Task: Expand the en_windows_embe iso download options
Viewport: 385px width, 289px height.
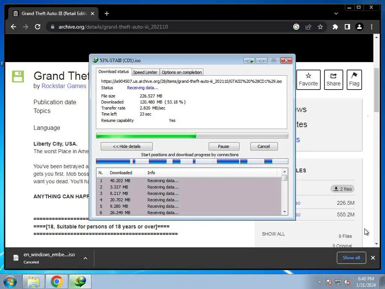Action: coord(85,258)
